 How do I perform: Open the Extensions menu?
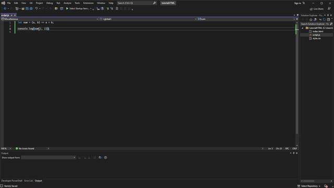[88, 3]
